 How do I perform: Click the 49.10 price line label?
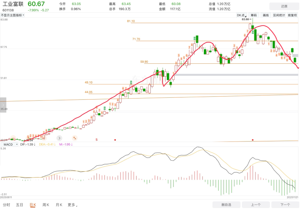(88, 83)
